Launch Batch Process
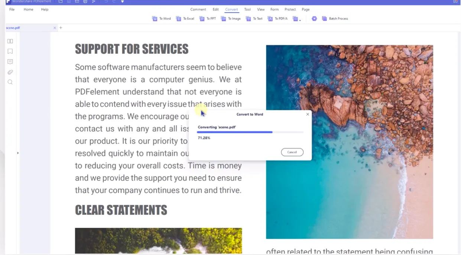Viewport: 461px width, 255px height. [x=335, y=19]
